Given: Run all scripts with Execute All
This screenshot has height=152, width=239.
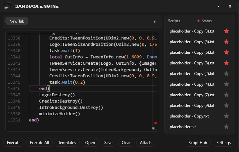Looking at the screenshot, I should coord(39,143).
